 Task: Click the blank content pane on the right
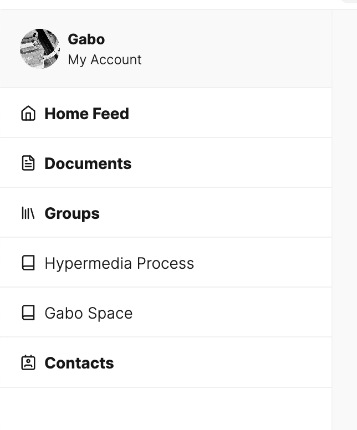344,222
